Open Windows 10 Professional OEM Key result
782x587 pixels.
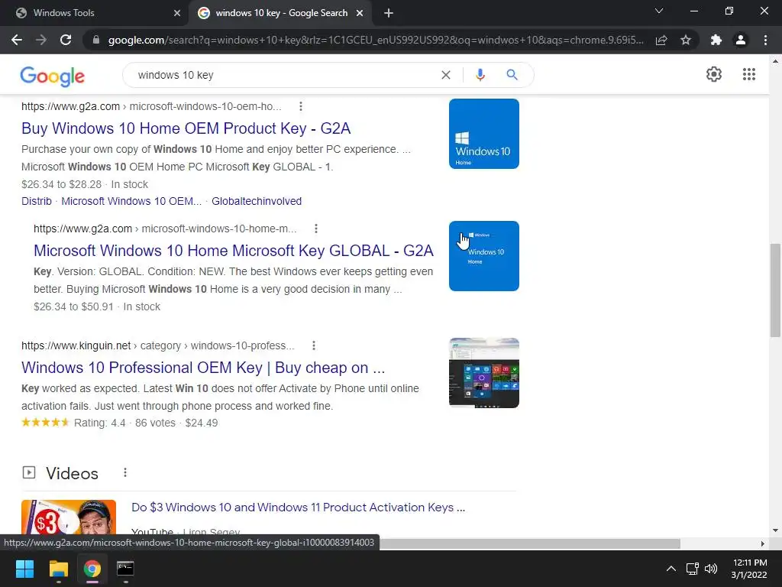pyautogui.click(x=203, y=368)
